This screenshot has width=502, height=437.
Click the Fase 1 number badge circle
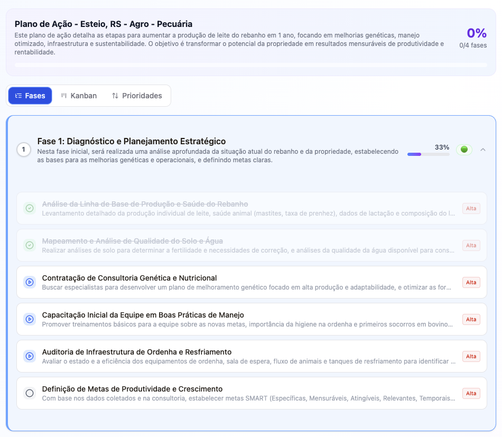pyautogui.click(x=24, y=150)
